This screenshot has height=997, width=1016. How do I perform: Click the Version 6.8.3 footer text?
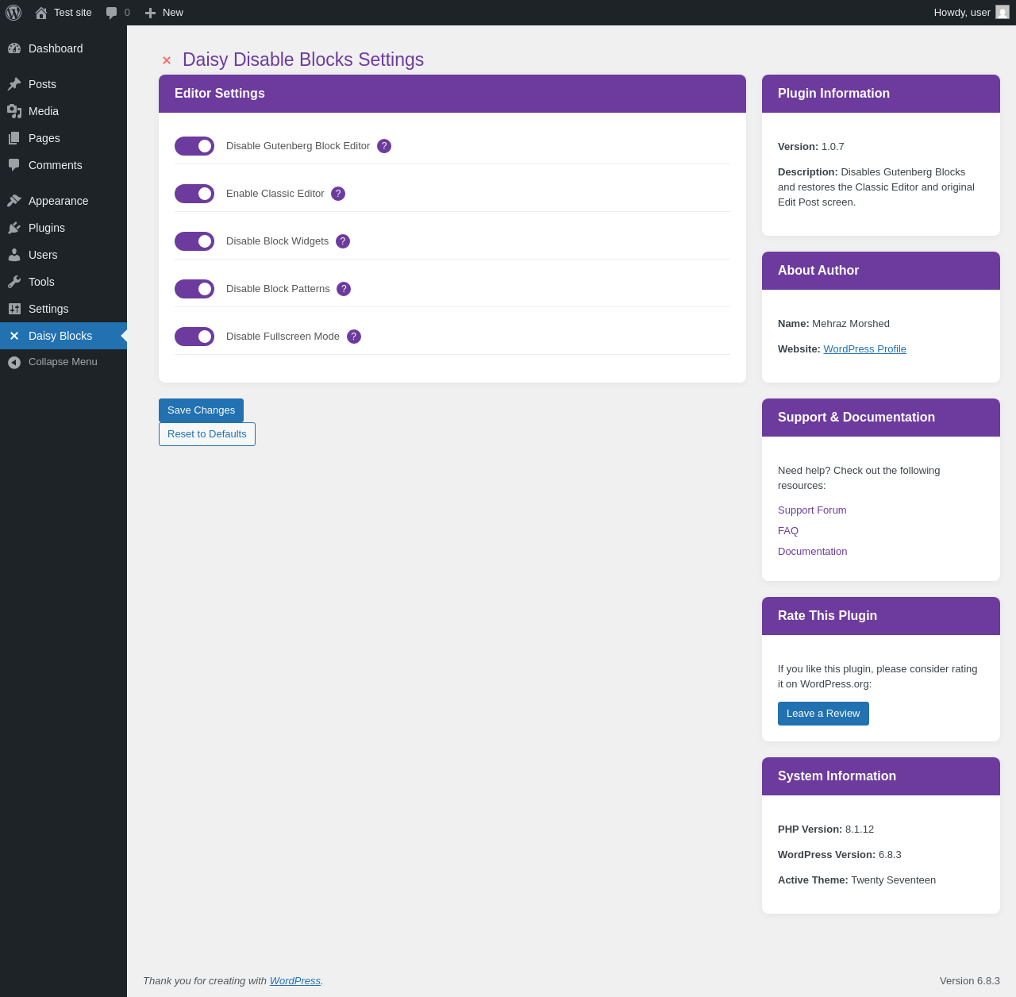point(970,981)
